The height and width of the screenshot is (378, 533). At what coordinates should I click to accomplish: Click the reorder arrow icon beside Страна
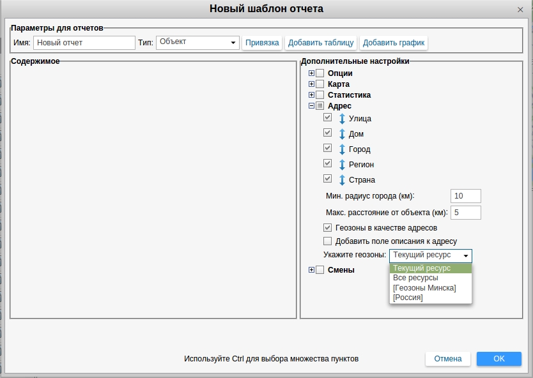point(342,180)
